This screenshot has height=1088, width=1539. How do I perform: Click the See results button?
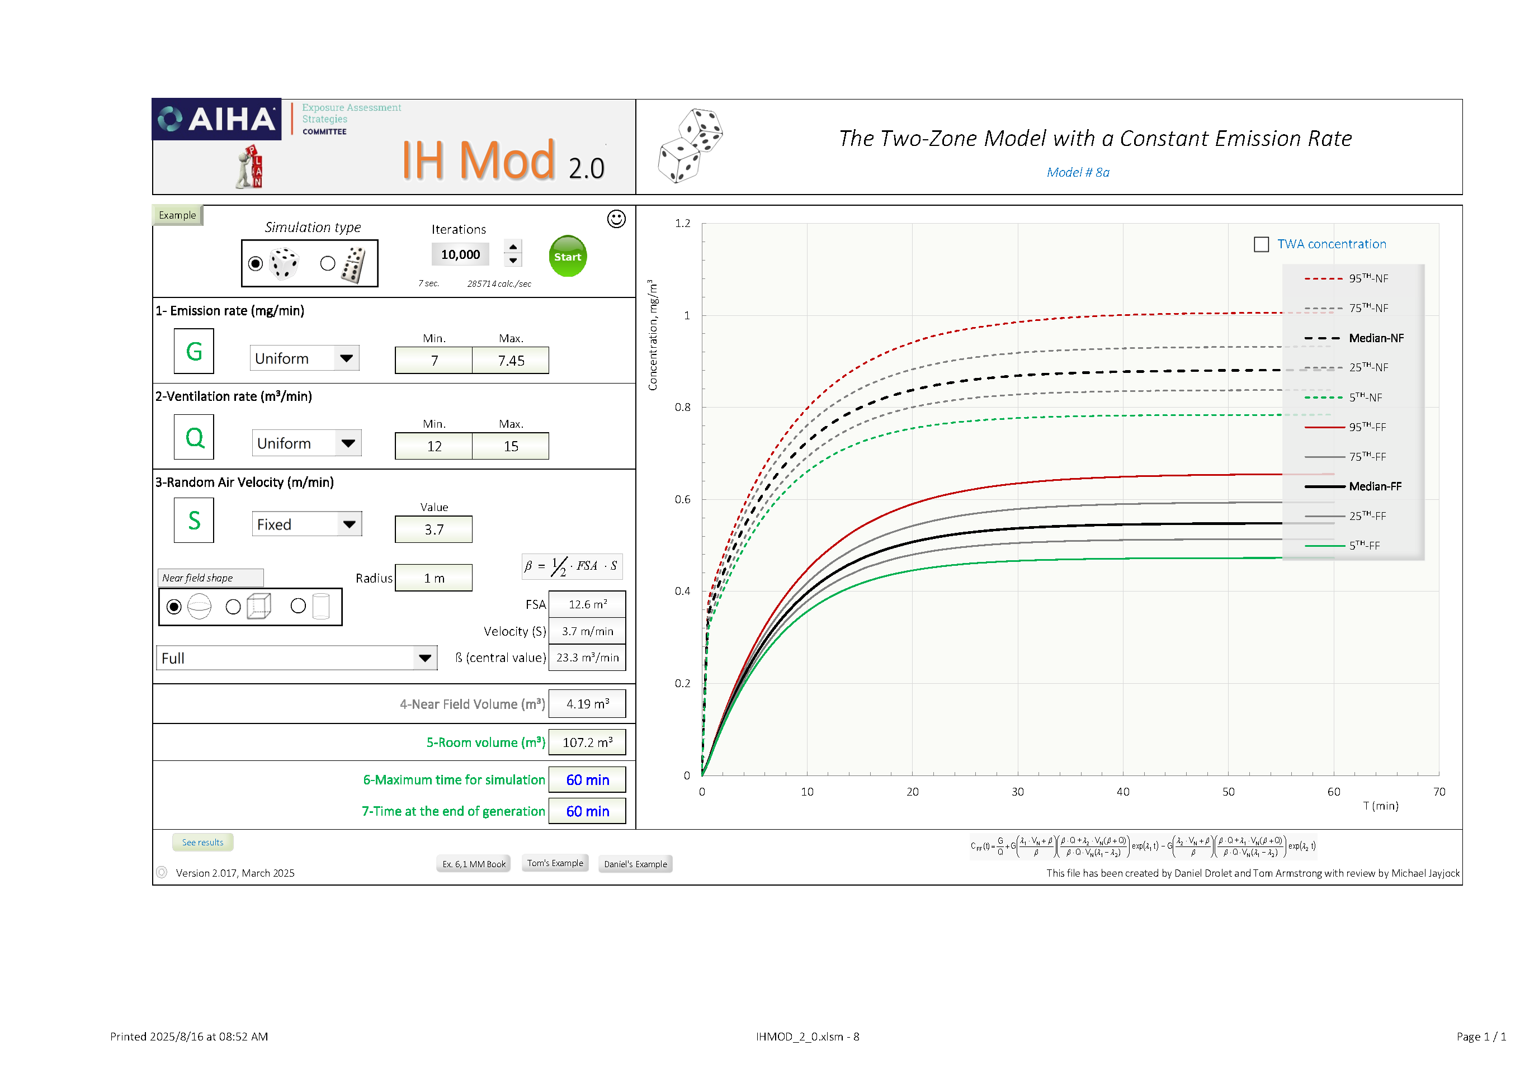[x=202, y=843]
